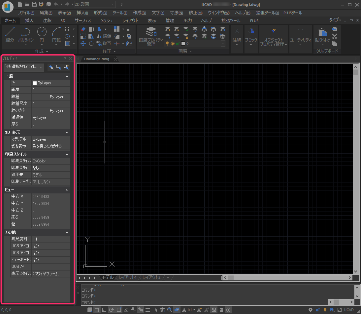Click the Print icon in quick access toolbar
361x314 pixels.
tap(49, 4)
